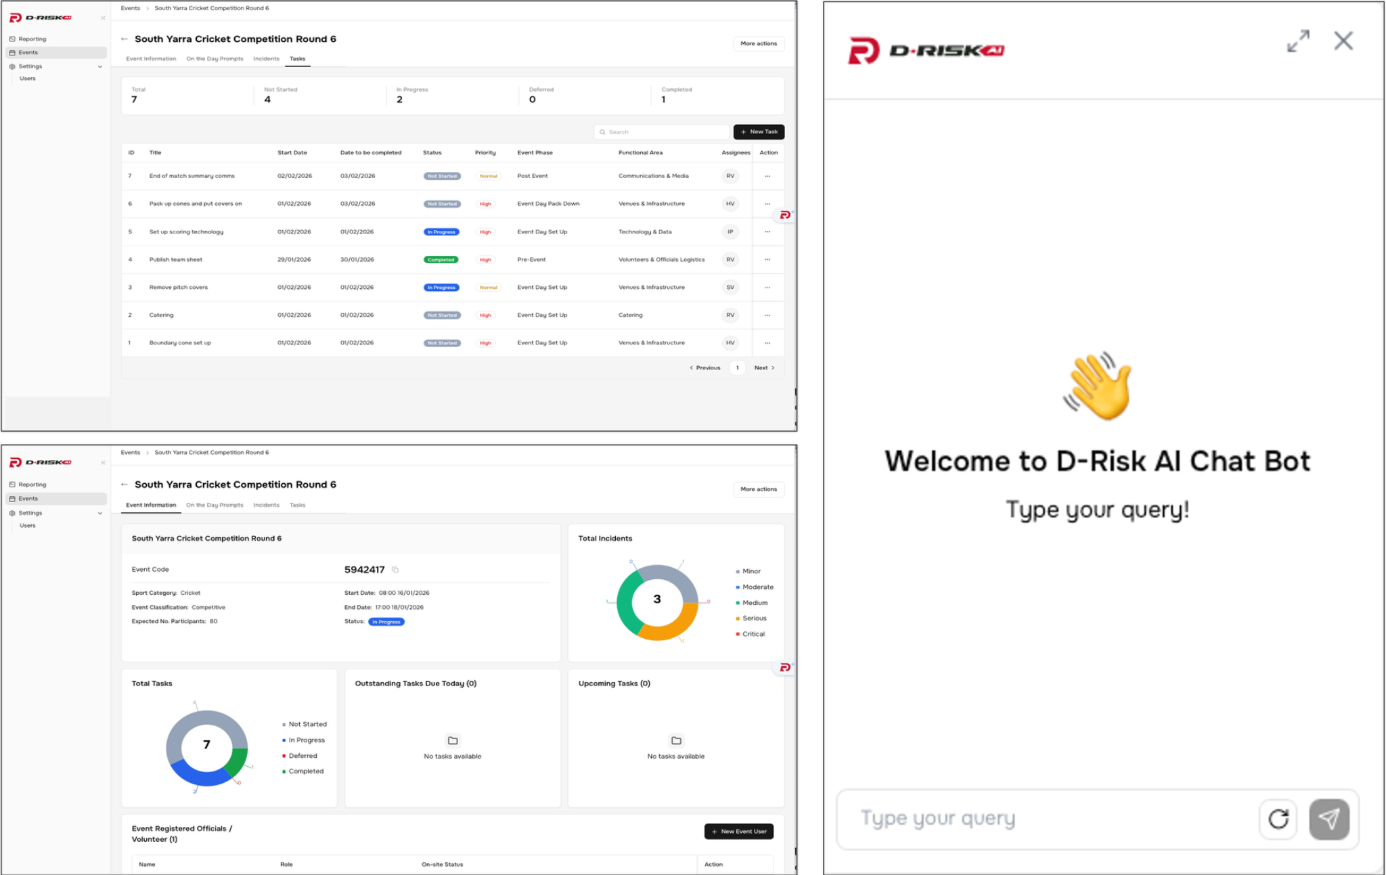Image resolution: width=1386 pixels, height=875 pixels.
Task: Click the Status column header in tasks table
Action: (x=432, y=153)
